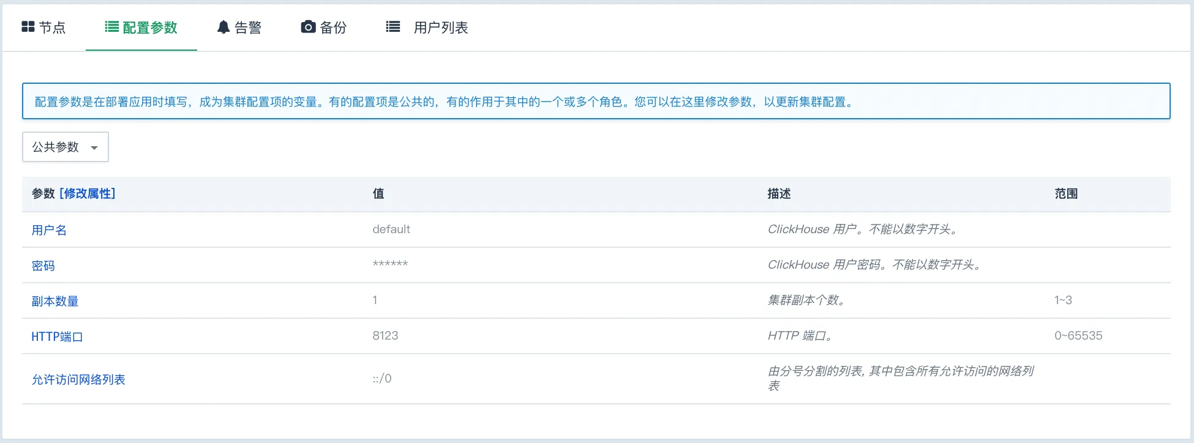Click the list icon beside 用户列表
Viewport: 1194px width, 443px height.
[x=392, y=27]
